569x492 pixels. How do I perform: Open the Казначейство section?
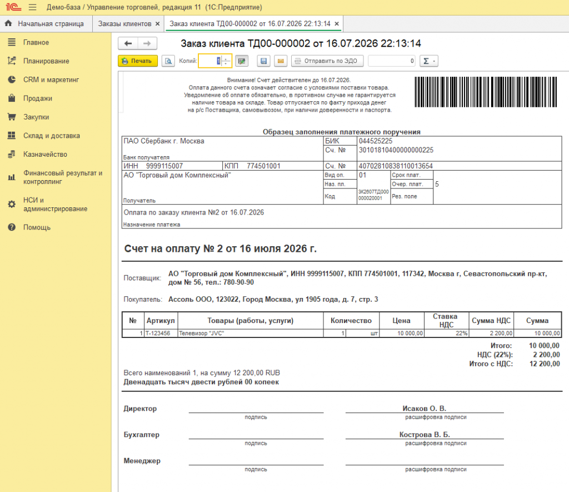[45, 155]
